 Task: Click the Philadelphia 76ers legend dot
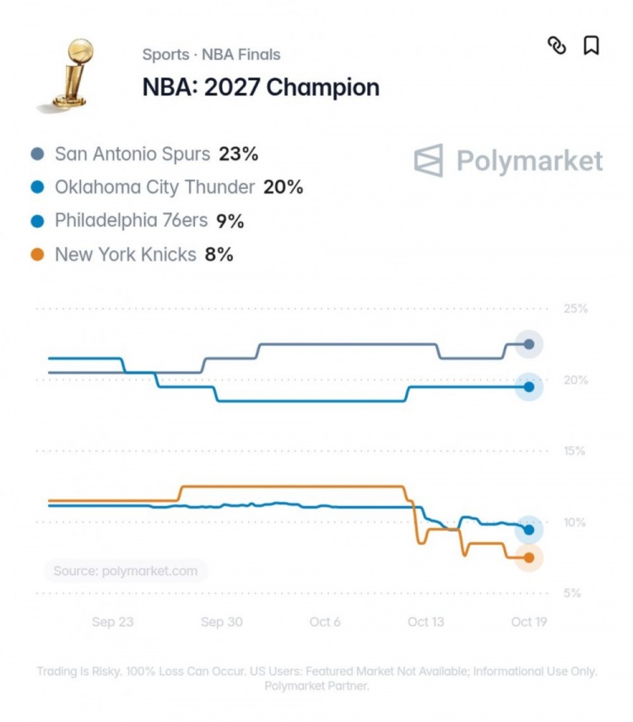[37, 221]
